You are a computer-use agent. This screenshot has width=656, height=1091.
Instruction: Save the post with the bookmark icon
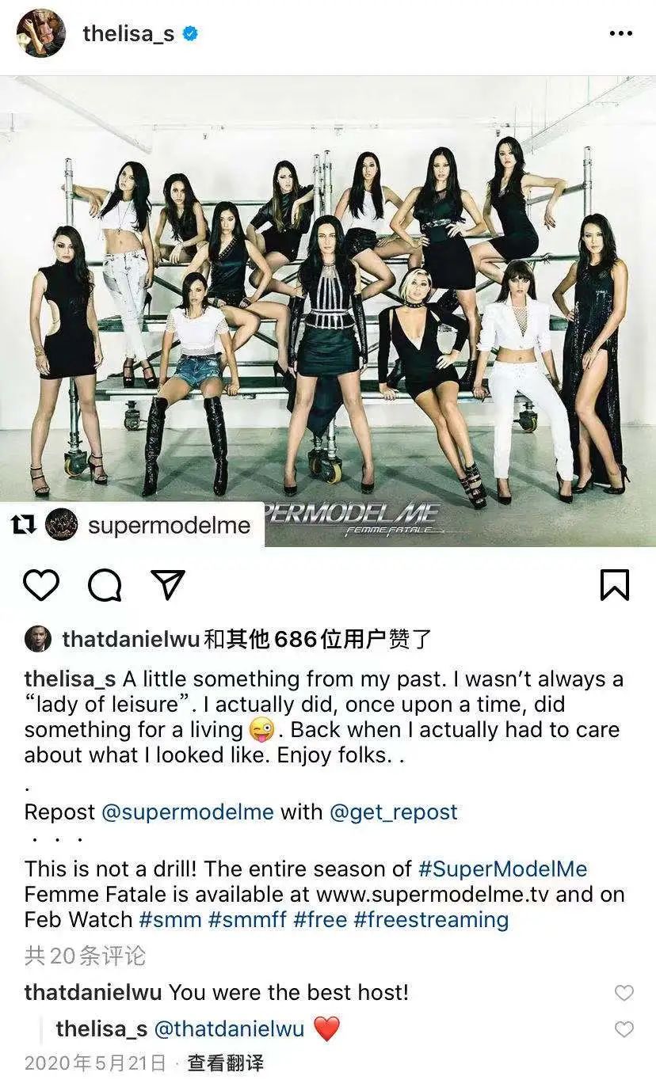click(x=615, y=585)
